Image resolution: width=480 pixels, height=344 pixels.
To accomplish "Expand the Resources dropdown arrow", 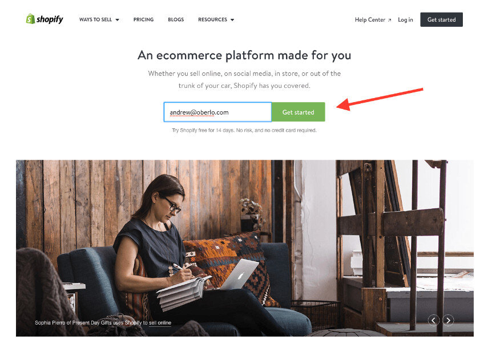I will tap(232, 20).
